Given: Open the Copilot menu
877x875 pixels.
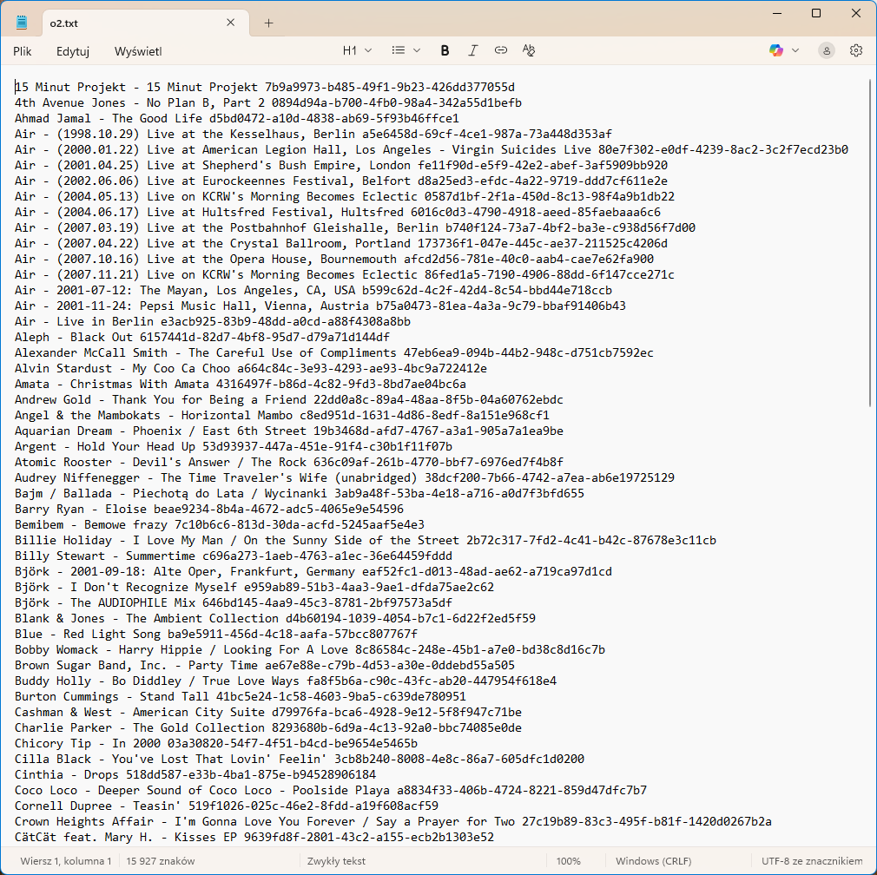Looking at the screenshot, I should pos(784,51).
